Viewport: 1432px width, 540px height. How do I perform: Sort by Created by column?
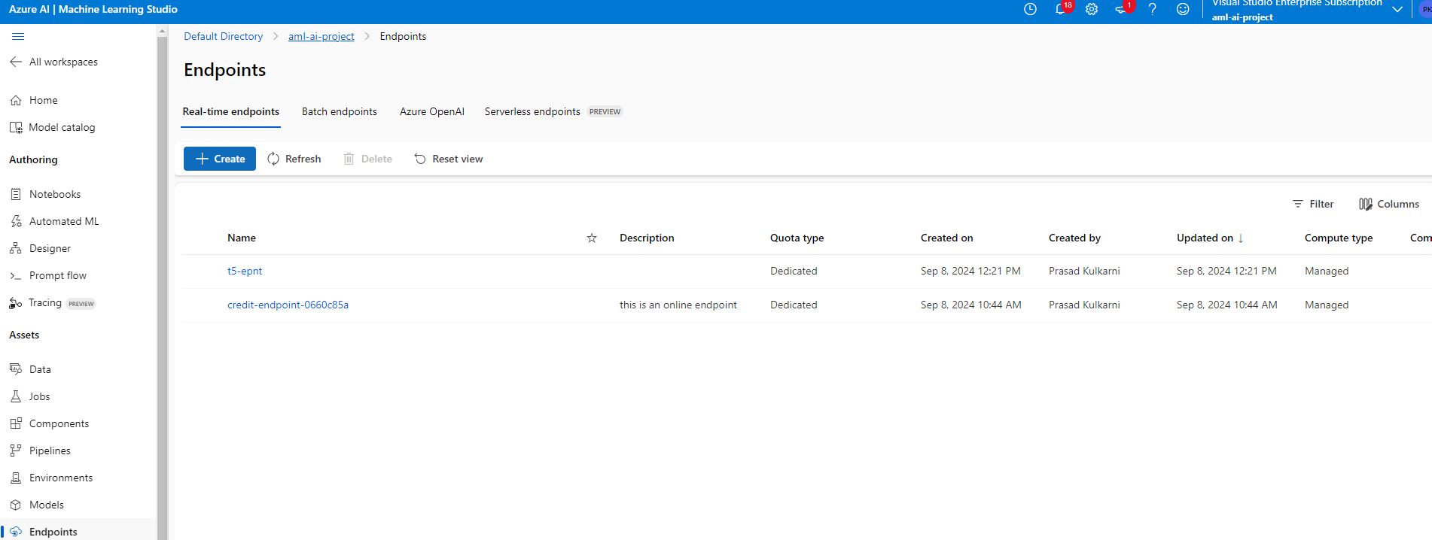click(x=1074, y=238)
